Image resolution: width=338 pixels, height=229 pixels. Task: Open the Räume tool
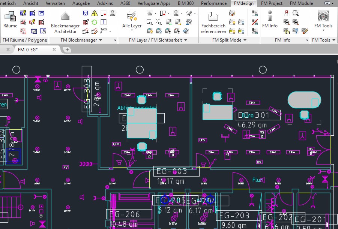pyautogui.click(x=10, y=20)
